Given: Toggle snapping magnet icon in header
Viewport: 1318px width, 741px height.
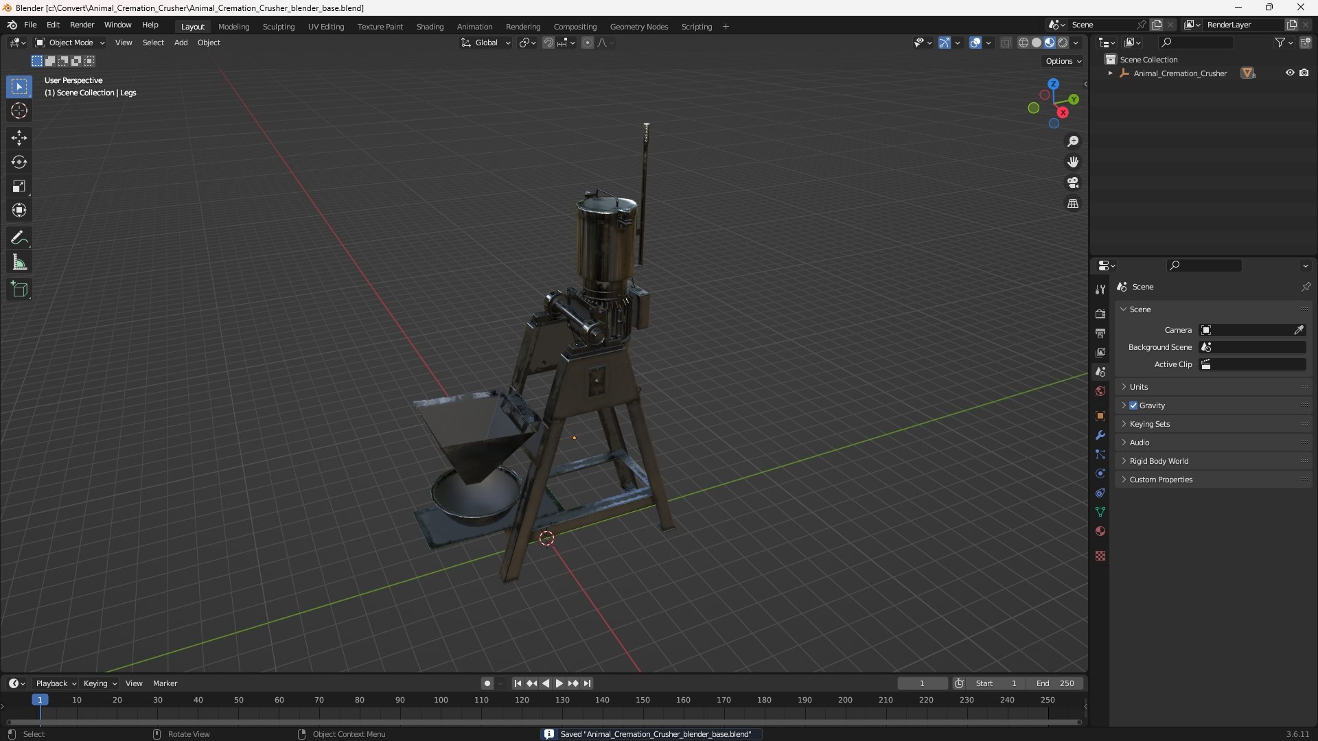Looking at the screenshot, I should pyautogui.click(x=548, y=43).
